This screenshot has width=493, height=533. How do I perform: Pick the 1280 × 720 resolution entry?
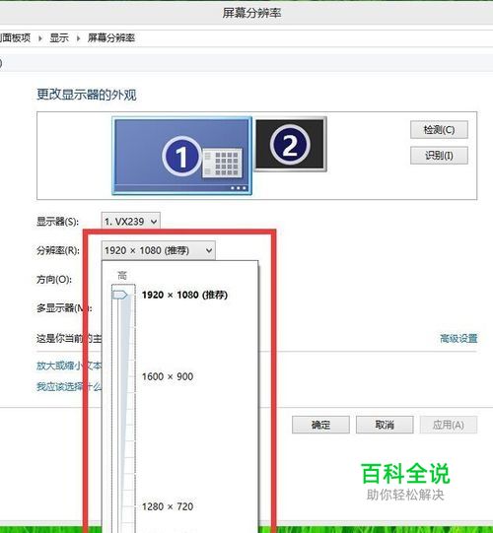point(168,506)
